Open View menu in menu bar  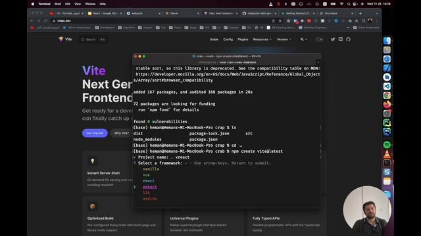coord(78,4)
